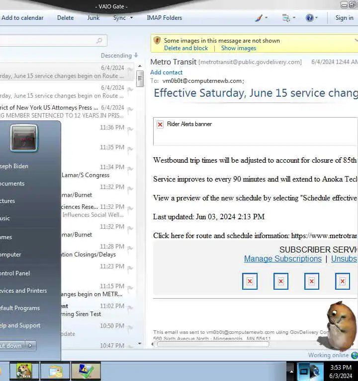Open the hamster Bonzi taskbar icon

coord(24,371)
